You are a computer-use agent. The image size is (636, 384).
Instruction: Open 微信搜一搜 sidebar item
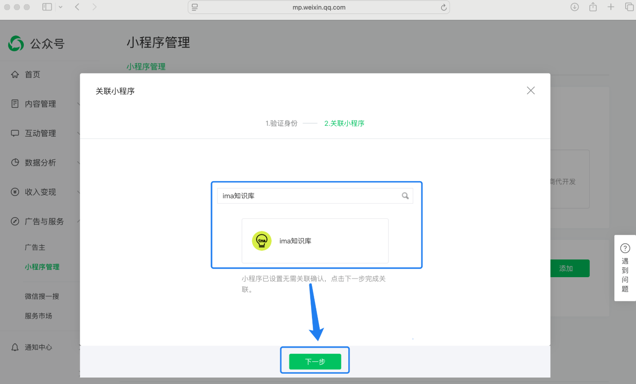click(42, 296)
